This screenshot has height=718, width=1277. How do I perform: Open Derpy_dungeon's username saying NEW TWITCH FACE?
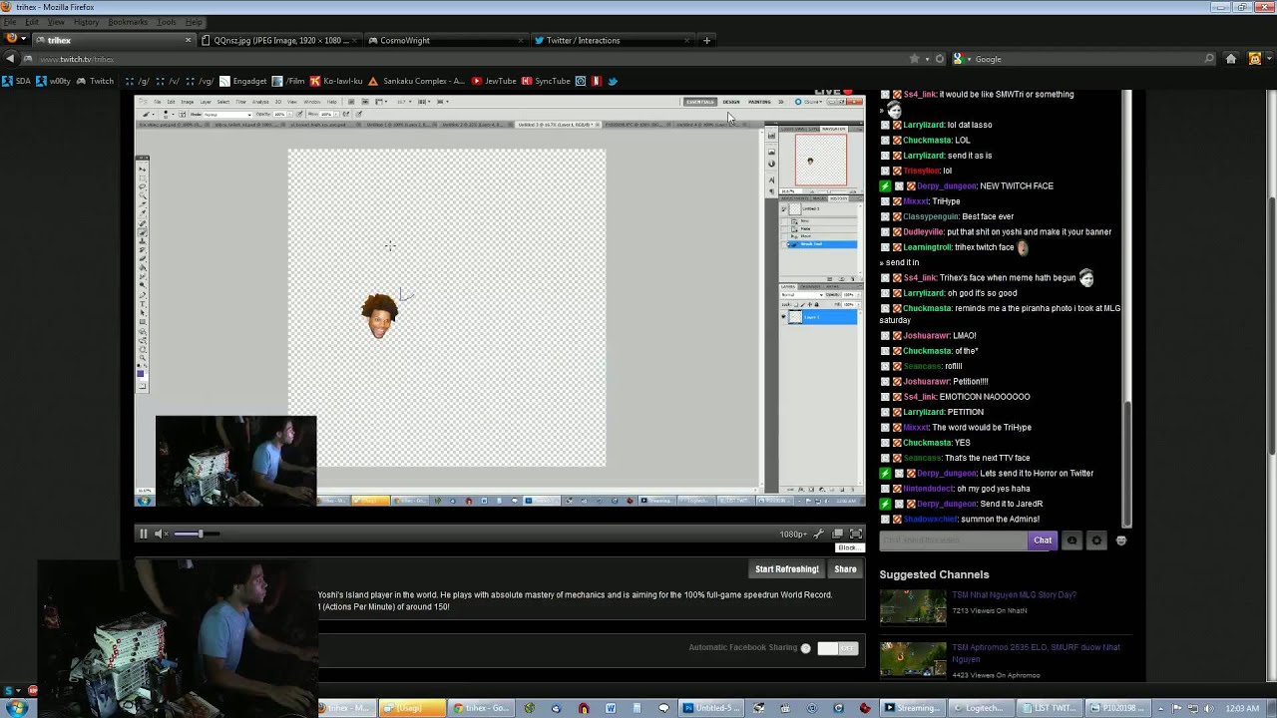click(x=946, y=185)
